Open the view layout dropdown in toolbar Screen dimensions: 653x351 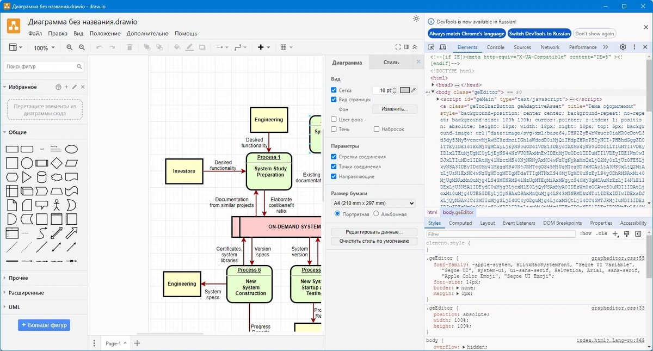(x=15, y=47)
